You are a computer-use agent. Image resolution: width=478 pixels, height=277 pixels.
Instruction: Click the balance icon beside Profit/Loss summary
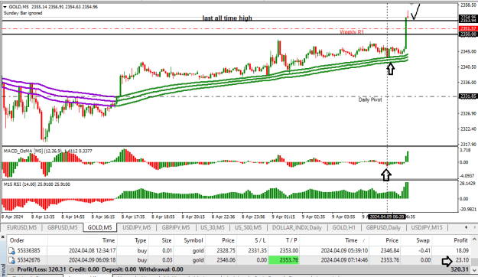(x=12, y=269)
